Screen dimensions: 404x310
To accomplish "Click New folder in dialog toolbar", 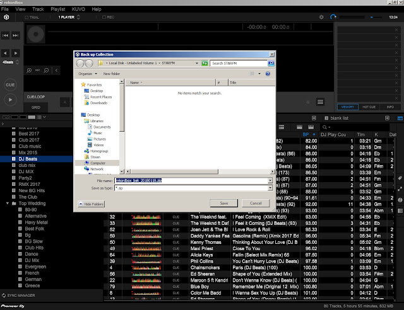I will [112, 74].
